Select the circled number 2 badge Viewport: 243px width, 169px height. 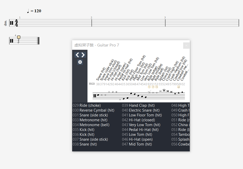pos(153,87)
